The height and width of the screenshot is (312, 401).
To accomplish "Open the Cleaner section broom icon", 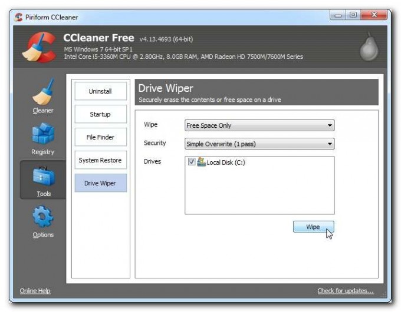I will coord(44,92).
